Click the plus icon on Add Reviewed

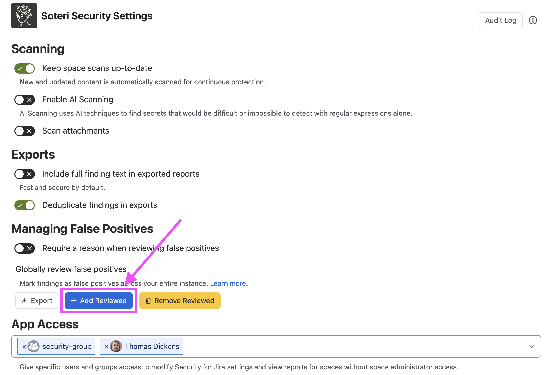[x=74, y=301]
